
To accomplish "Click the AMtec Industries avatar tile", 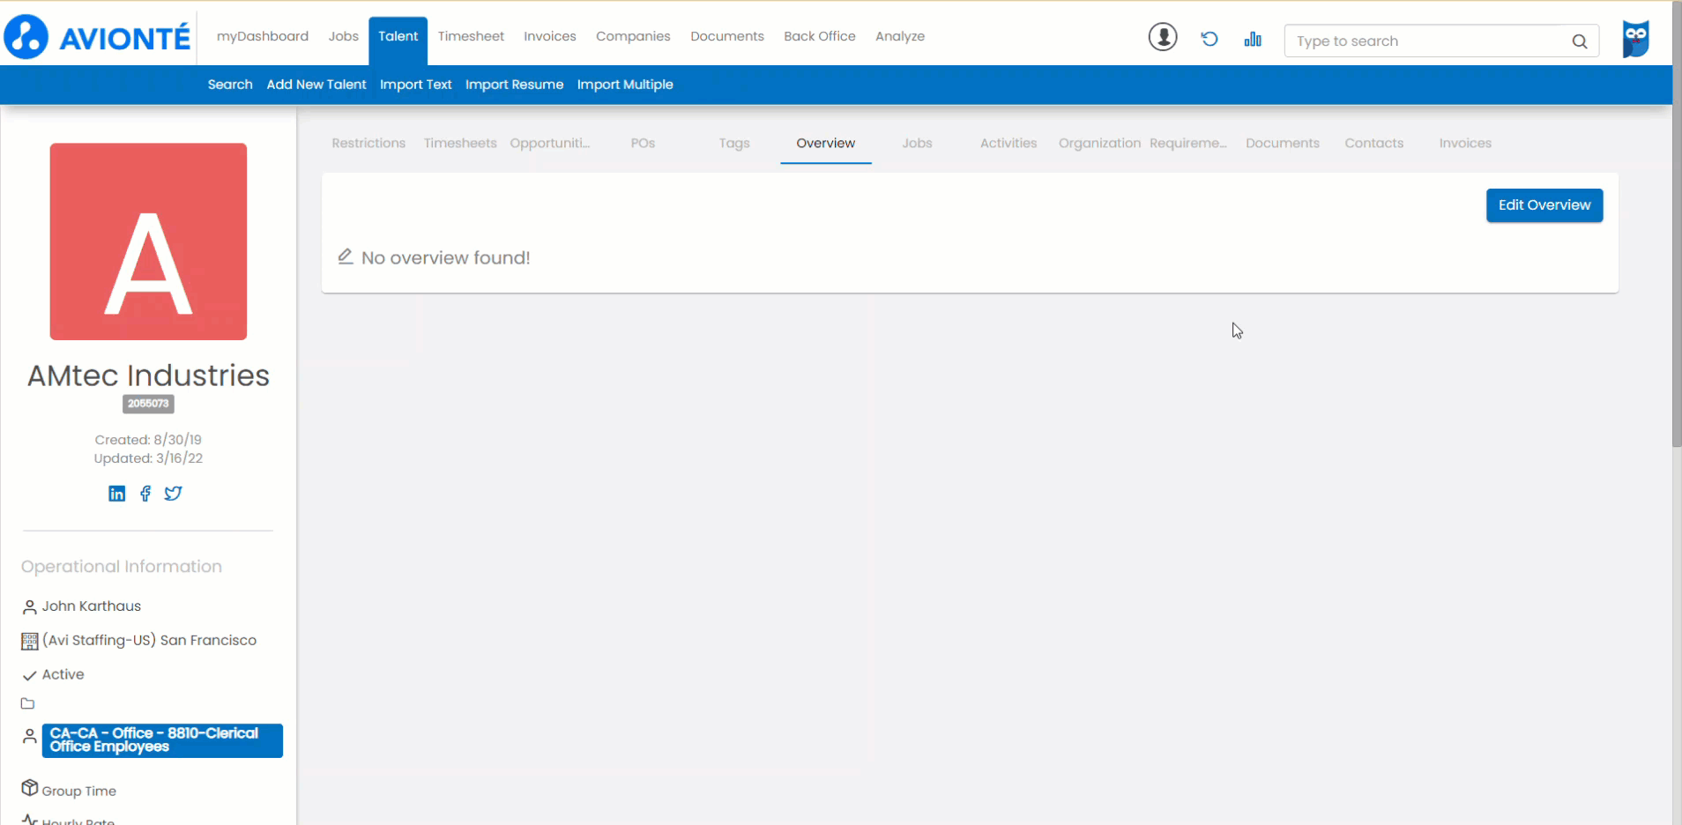I will pos(148,242).
